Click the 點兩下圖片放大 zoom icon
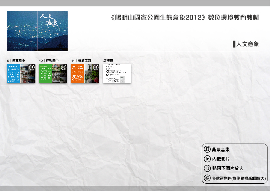270x191 pixels. click(207, 168)
